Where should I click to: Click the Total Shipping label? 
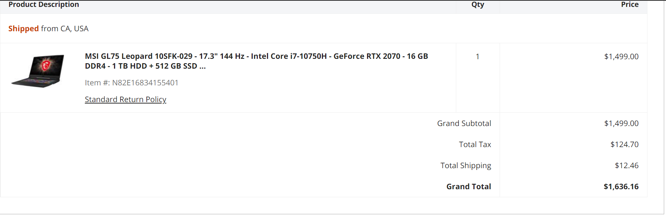465,166
